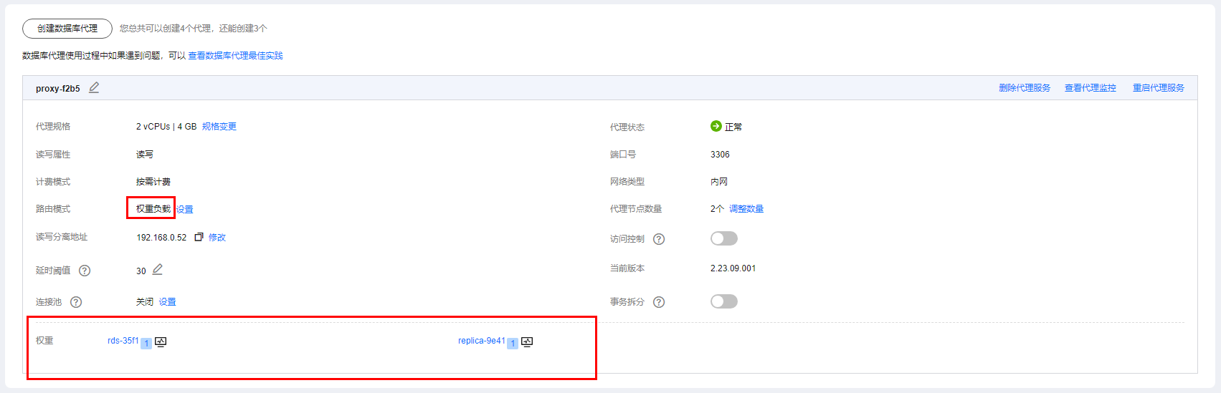Image resolution: width=1221 pixels, height=393 pixels.
Task: Click the help icon beside 连接池
Action: point(76,302)
